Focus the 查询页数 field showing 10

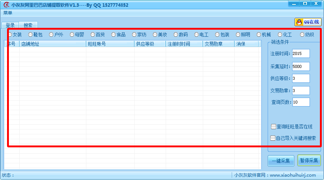pos(301,102)
